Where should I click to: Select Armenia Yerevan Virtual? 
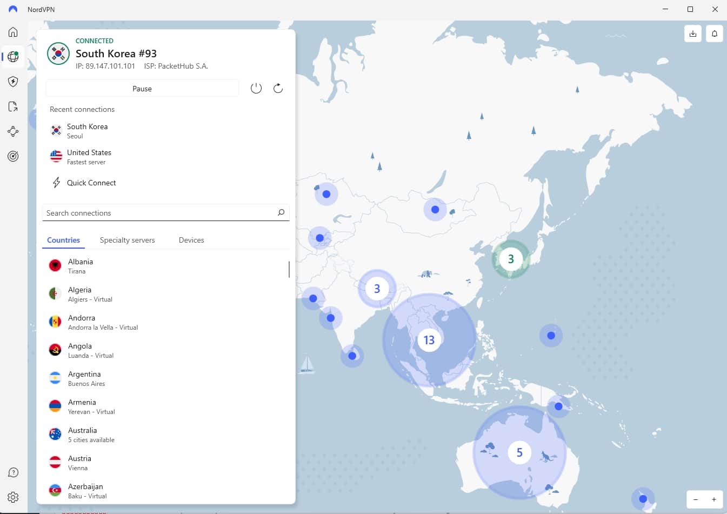point(165,406)
